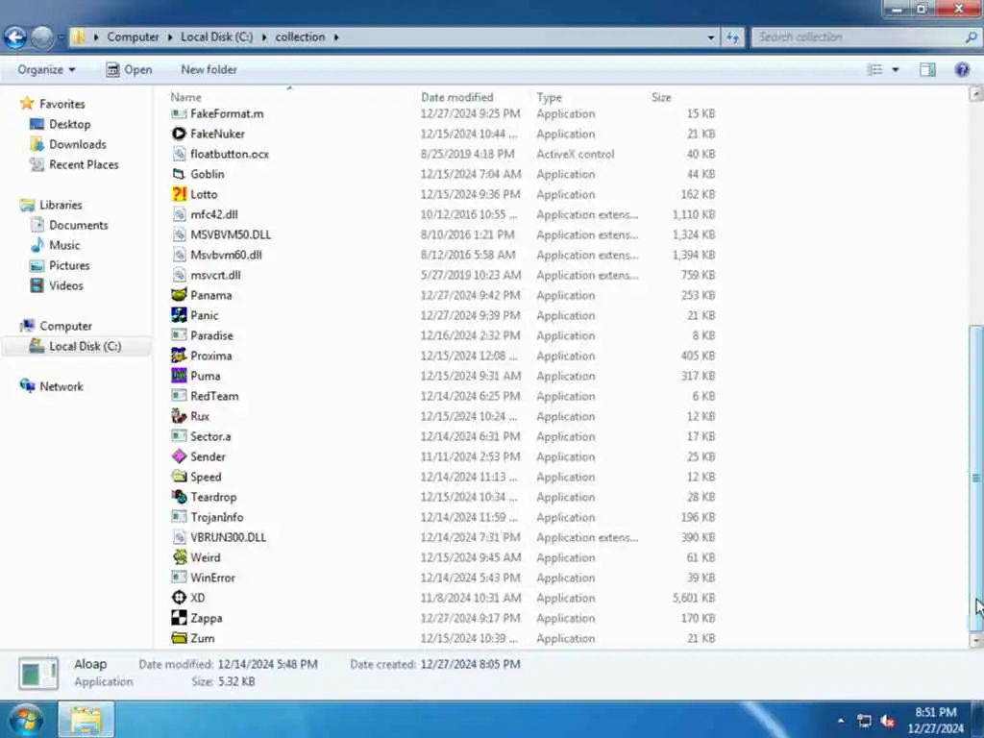This screenshot has width=984, height=738.
Task: Refresh the collection folder view
Action: click(x=732, y=37)
